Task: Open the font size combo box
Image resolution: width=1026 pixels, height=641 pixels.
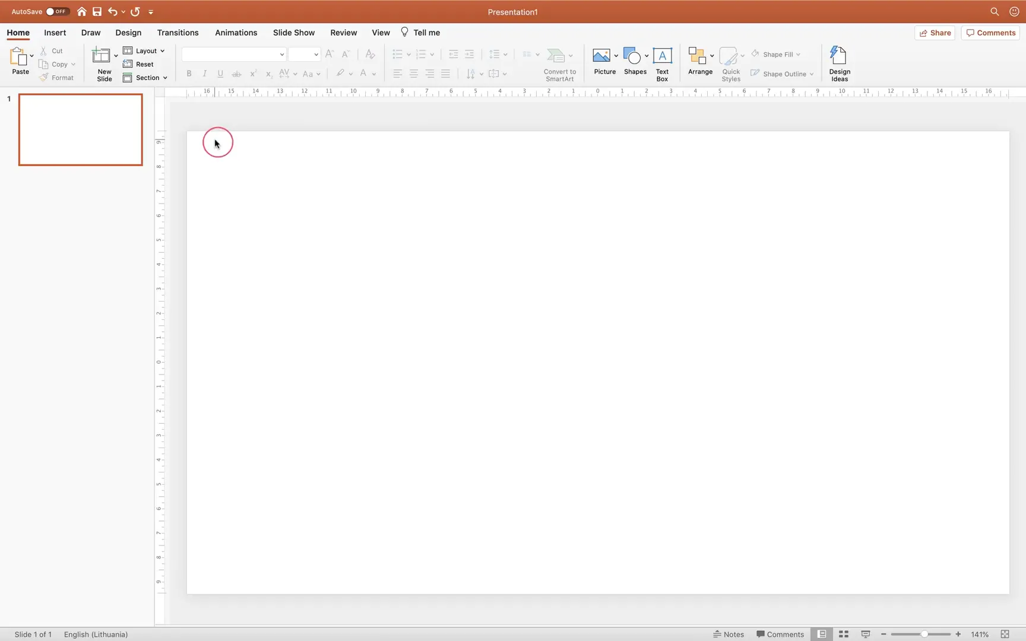Action: 304,54
